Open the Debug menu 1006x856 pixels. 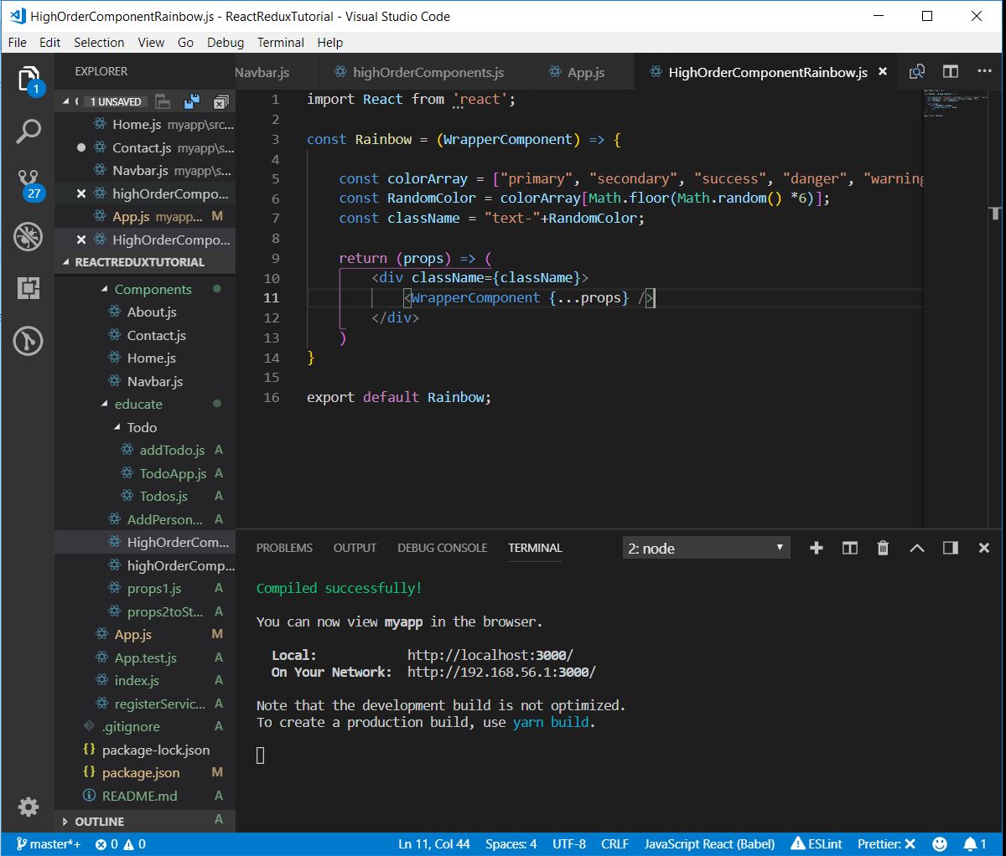coord(226,42)
